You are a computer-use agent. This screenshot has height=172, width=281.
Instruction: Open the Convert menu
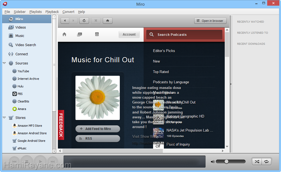click(68, 12)
